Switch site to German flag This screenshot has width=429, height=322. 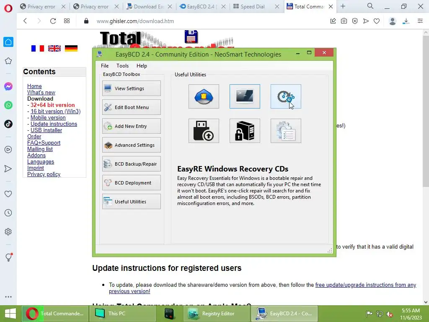tap(71, 49)
